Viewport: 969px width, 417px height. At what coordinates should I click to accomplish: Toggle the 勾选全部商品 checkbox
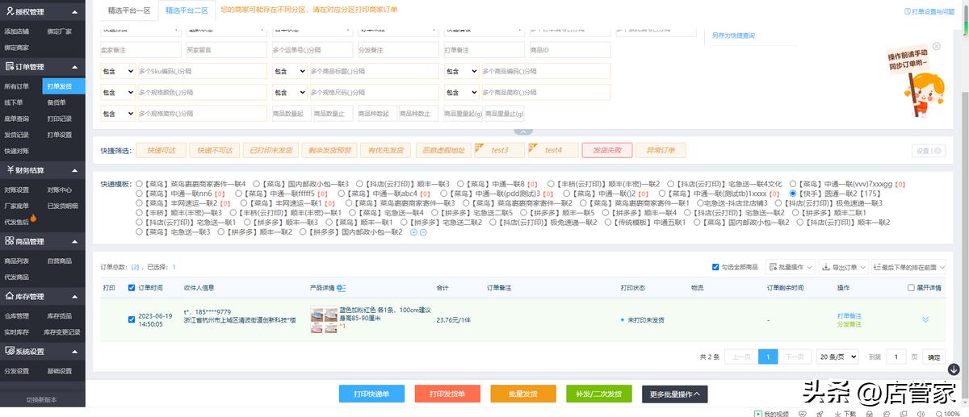point(715,267)
